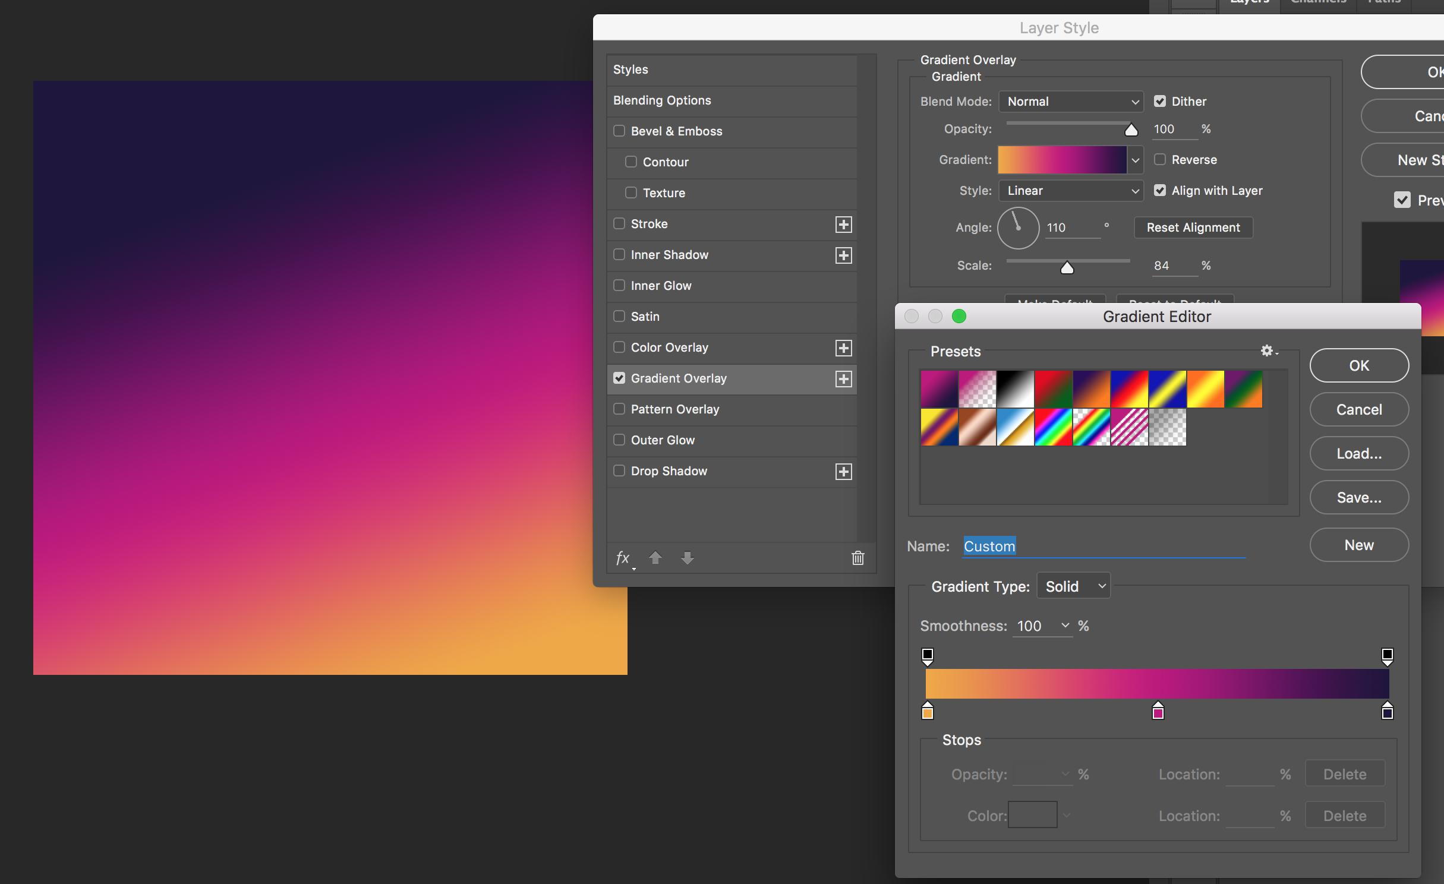This screenshot has width=1444, height=884.
Task: Select Blending Options in styles list
Action: (x=662, y=100)
